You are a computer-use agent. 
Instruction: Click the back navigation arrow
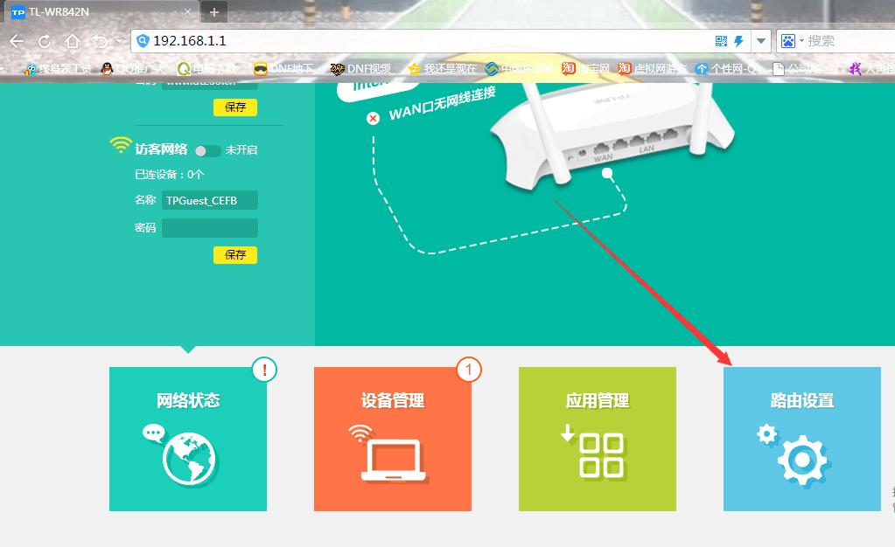[16, 39]
